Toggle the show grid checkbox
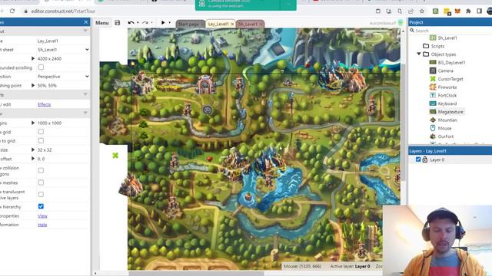 pos(41,132)
